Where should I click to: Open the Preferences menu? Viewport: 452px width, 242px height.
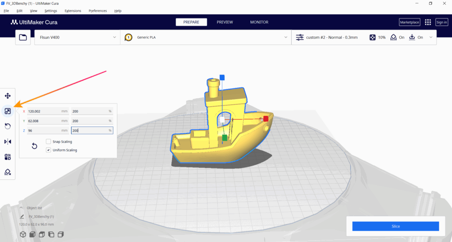coord(98,11)
